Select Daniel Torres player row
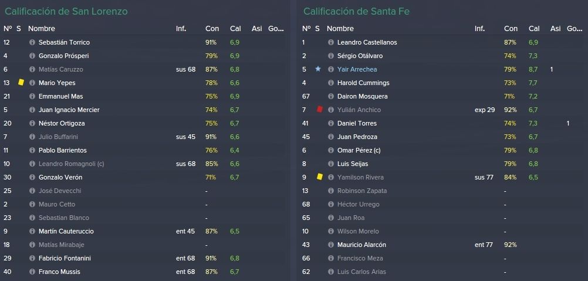Screen dimensions: 588x281 443,123
